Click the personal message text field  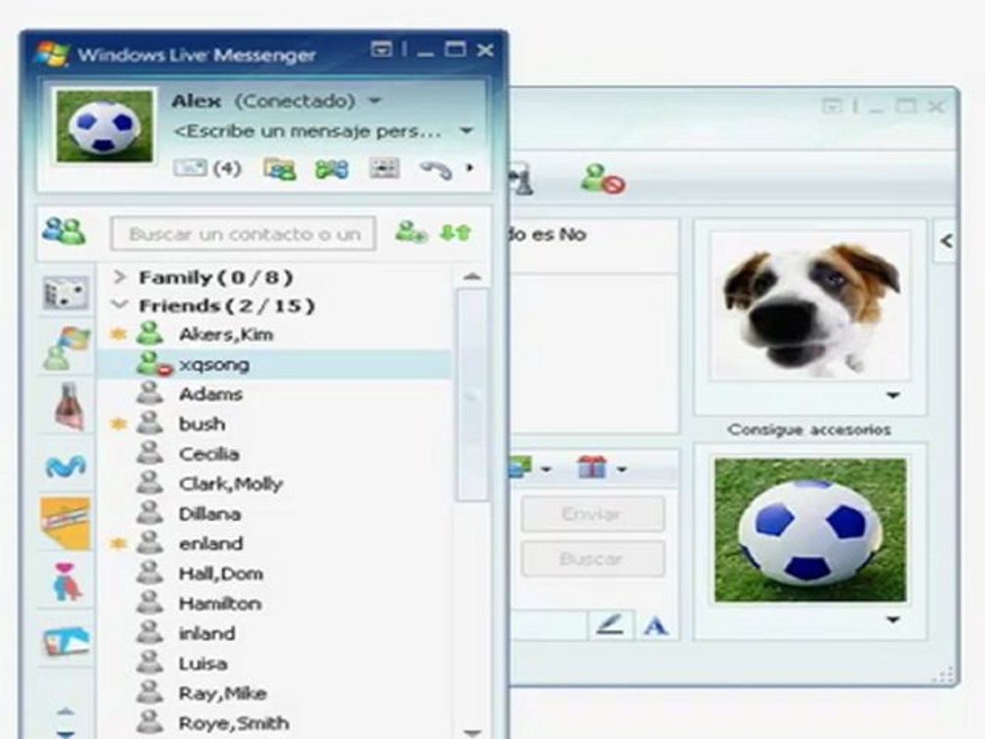pos(307,131)
